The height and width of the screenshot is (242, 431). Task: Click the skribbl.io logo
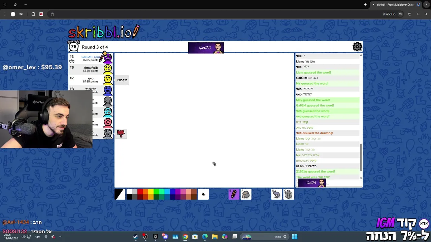point(104,32)
